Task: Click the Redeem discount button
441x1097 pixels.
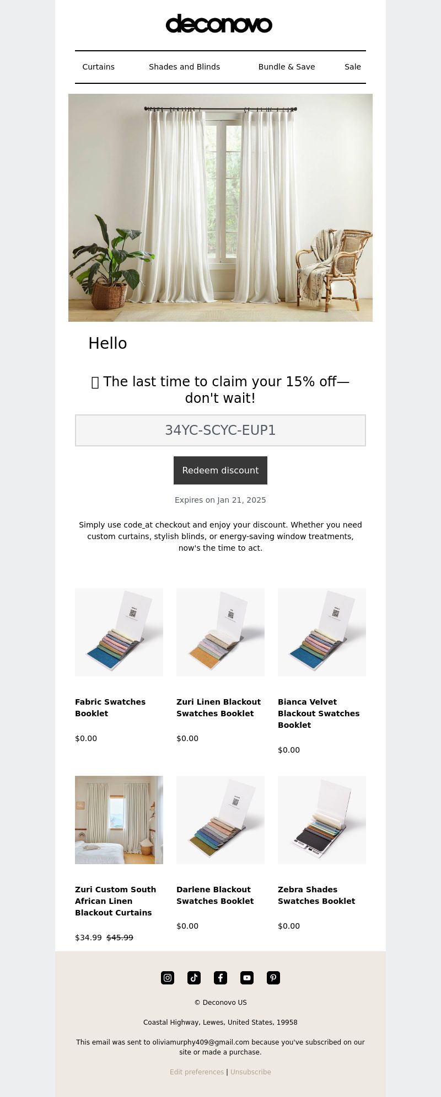Action: [220, 470]
